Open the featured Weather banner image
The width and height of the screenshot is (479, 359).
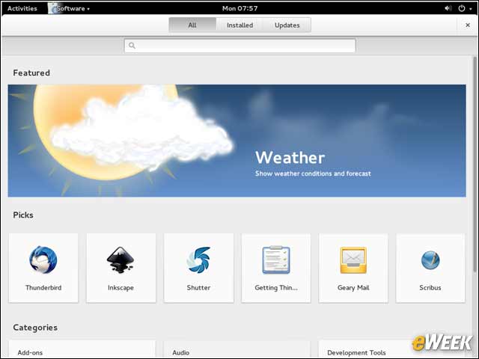coord(237,141)
